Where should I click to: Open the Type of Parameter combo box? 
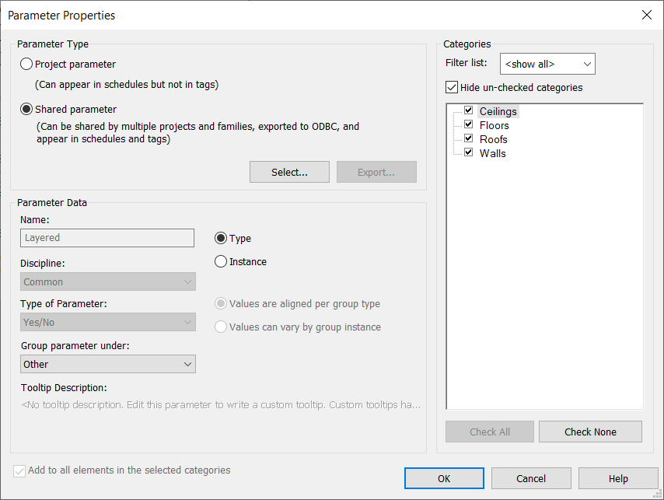(108, 322)
